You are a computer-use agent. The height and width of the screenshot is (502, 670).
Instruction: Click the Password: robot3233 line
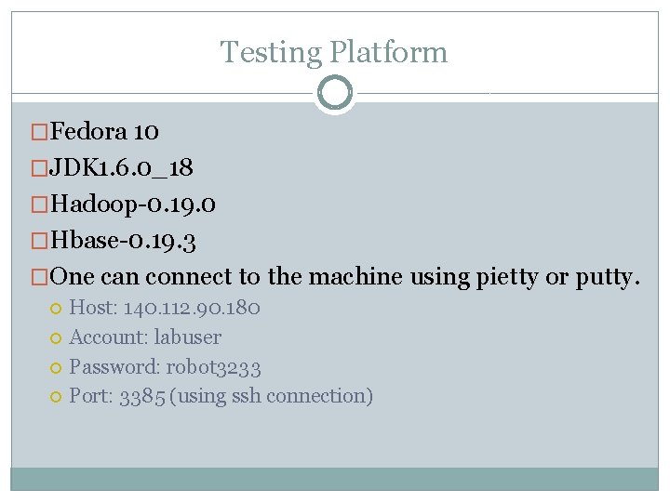tap(165, 367)
